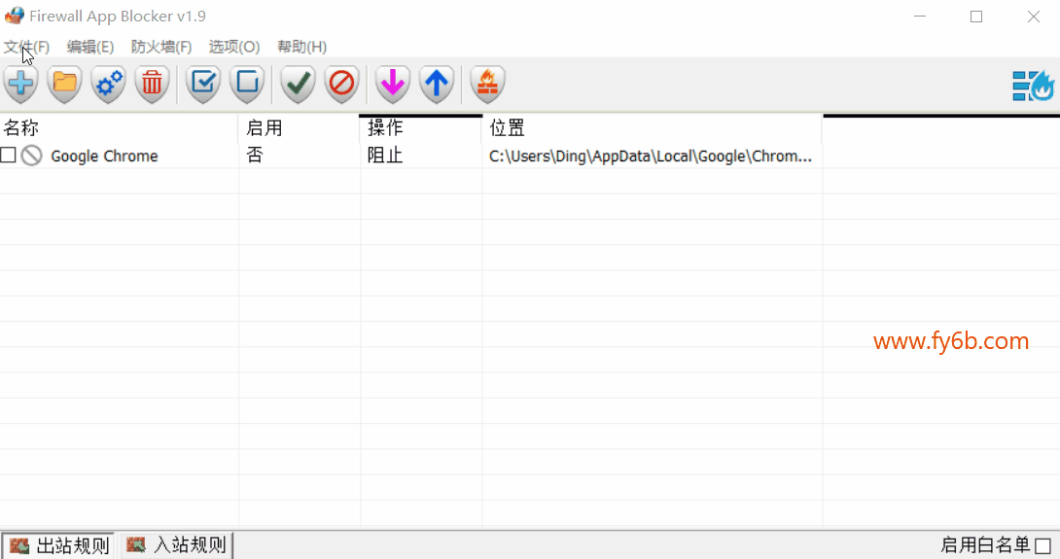
Task: Click the Chrome file path cell
Action: [651, 157]
